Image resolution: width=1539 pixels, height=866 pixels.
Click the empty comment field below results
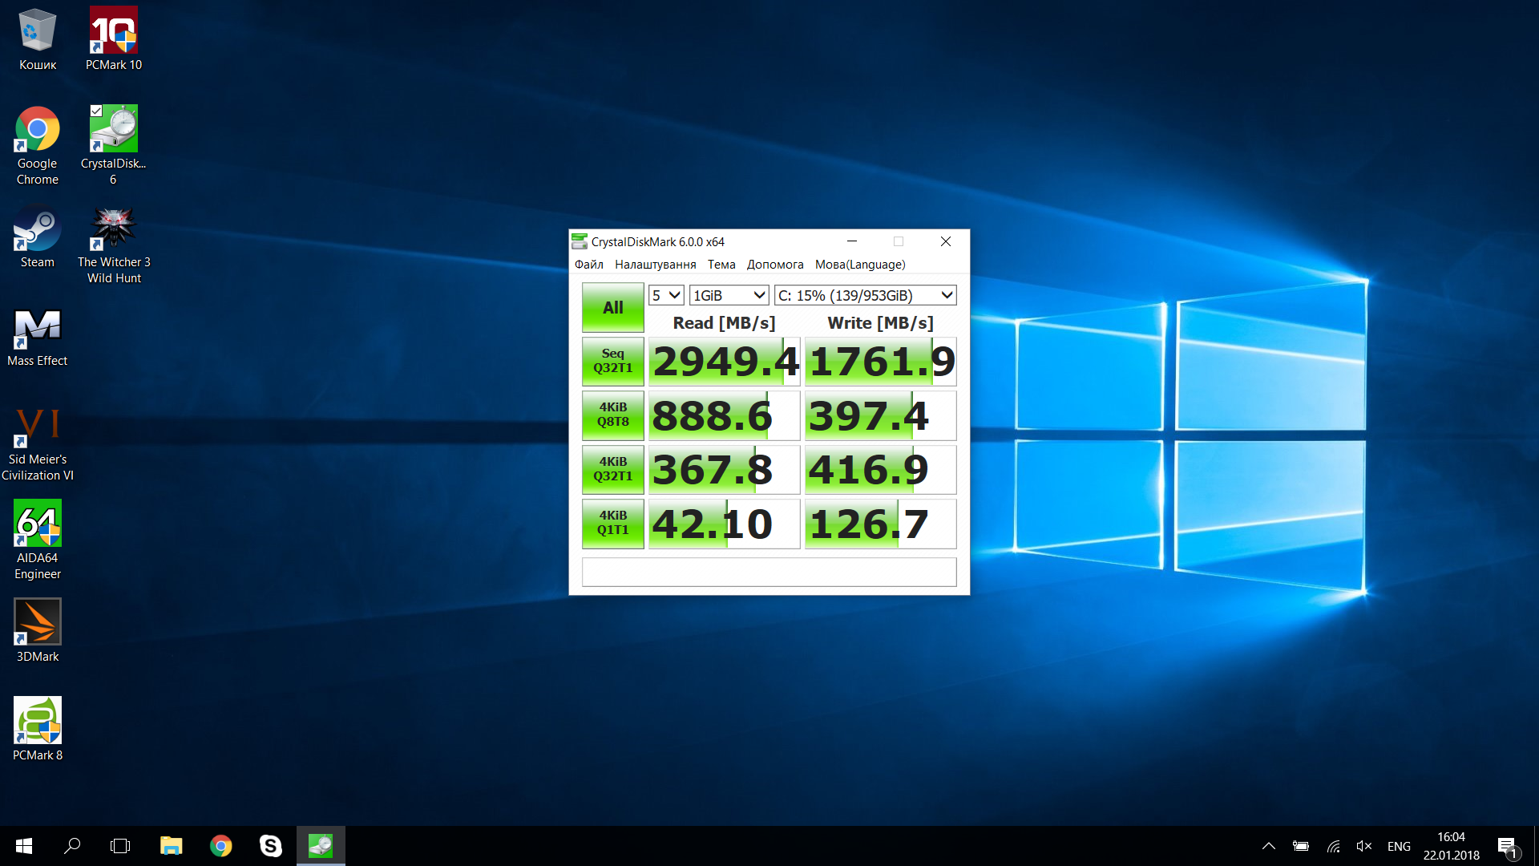pos(769,572)
